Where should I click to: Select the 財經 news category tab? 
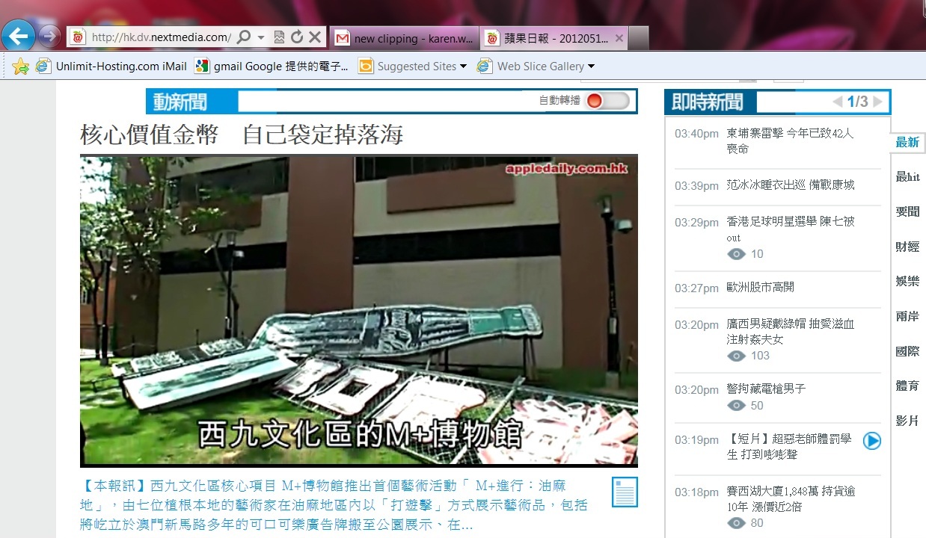[x=907, y=247]
